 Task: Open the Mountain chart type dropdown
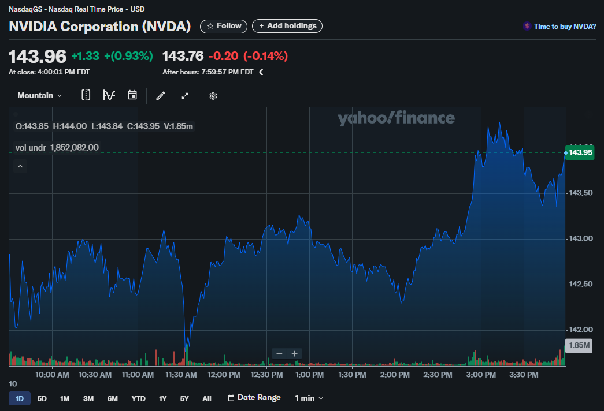click(40, 95)
